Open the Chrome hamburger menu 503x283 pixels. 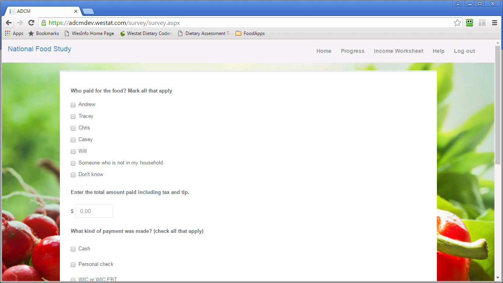[494, 23]
